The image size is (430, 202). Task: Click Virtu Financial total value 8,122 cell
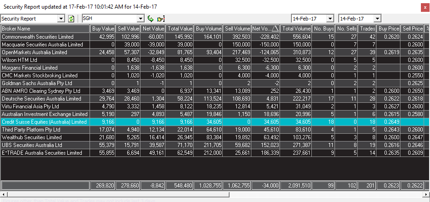pos(180,106)
